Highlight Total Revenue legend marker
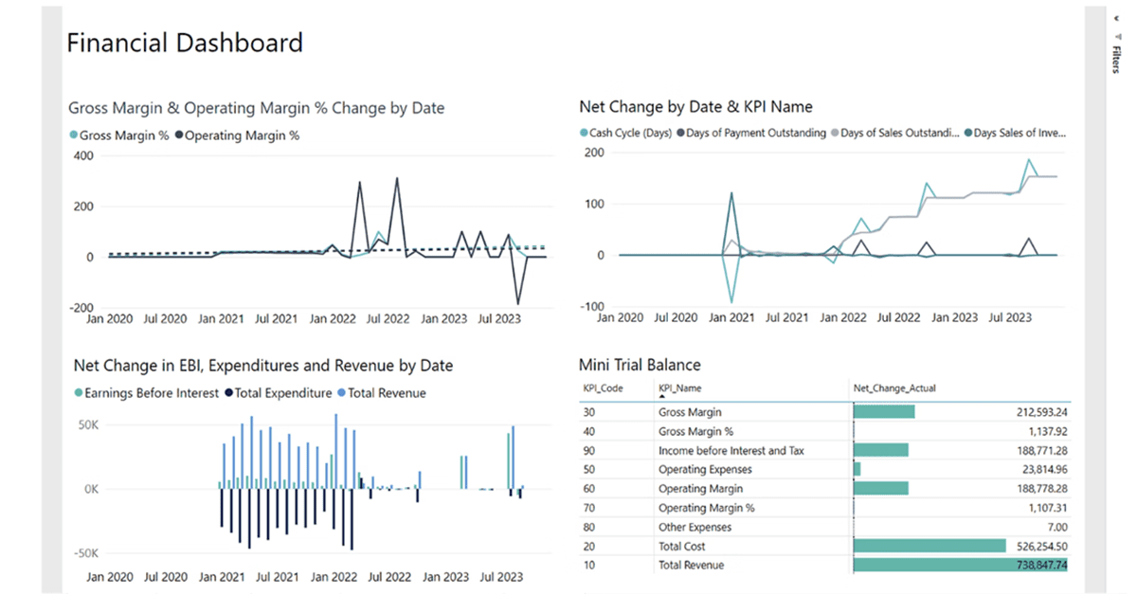Image resolution: width=1137 pixels, height=594 pixels. [341, 393]
